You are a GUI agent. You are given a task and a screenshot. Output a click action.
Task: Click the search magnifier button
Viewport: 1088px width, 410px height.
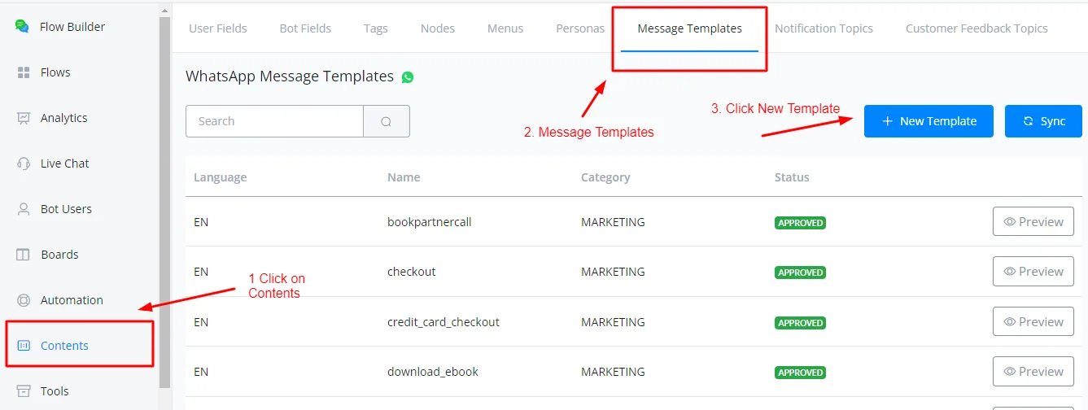(387, 121)
